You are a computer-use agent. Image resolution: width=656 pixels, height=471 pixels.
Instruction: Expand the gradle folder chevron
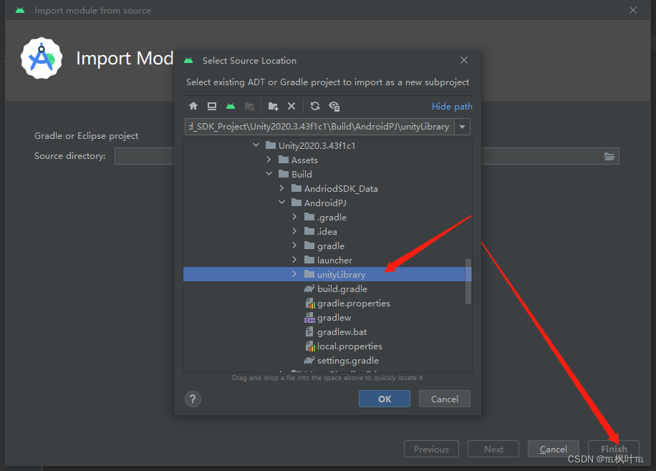[x=294, y=246]
